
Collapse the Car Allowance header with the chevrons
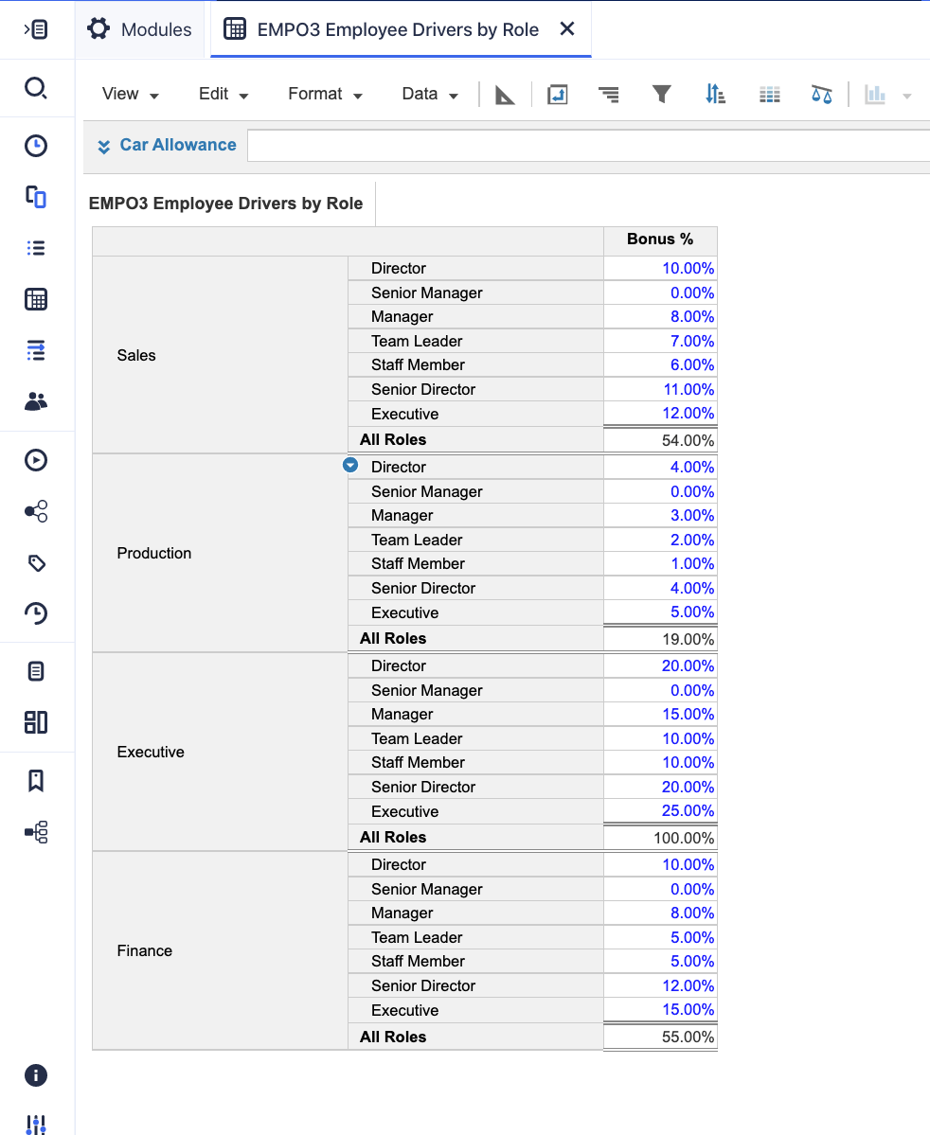click(x=103, y=146)
